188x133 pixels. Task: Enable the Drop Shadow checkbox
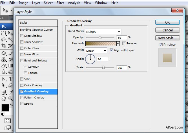tap(22, 36)
